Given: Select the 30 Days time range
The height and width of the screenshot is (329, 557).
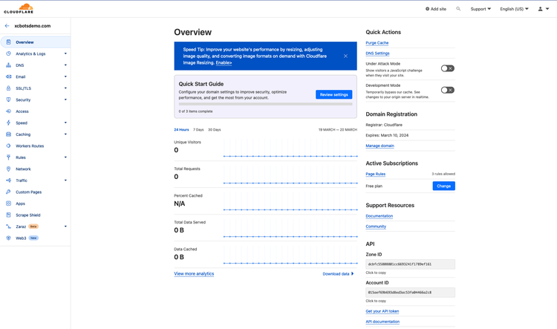Looking at the screenshot, I should coord(214,129).
